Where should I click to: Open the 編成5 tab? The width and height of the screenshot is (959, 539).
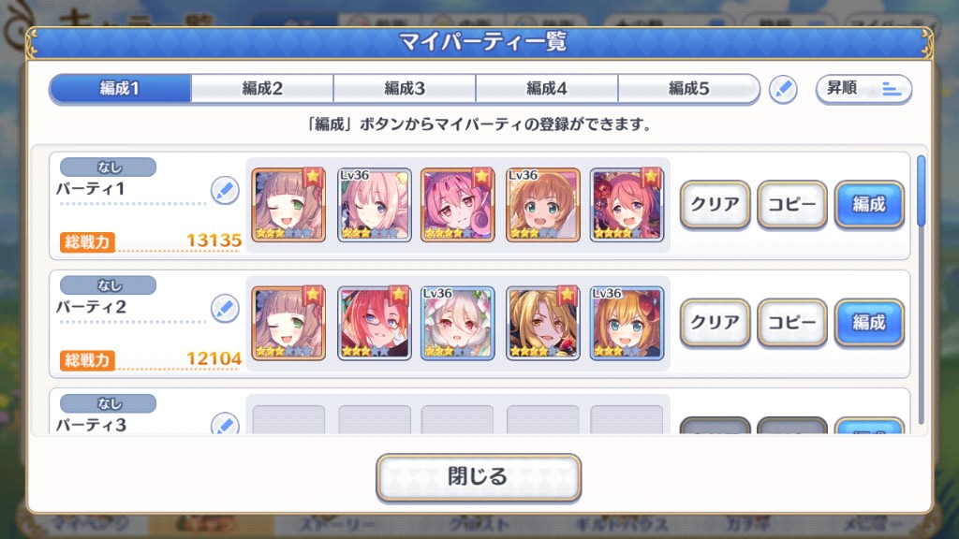click(x=688, y=89)
